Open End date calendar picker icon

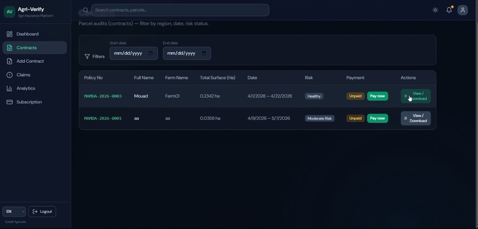204,53
